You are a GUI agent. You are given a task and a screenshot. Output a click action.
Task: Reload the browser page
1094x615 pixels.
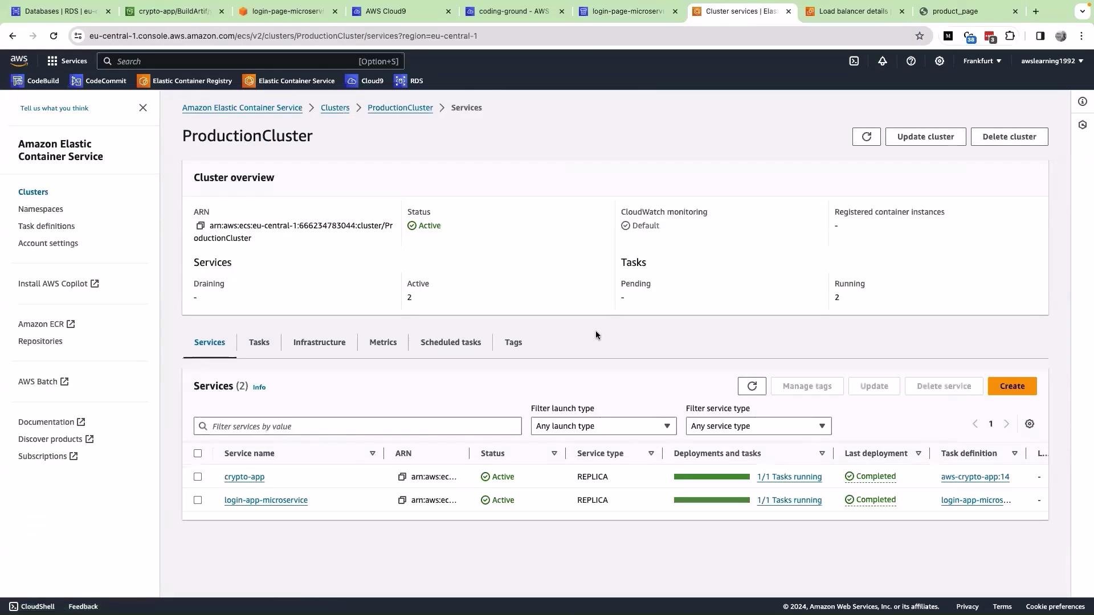(54, 36)
